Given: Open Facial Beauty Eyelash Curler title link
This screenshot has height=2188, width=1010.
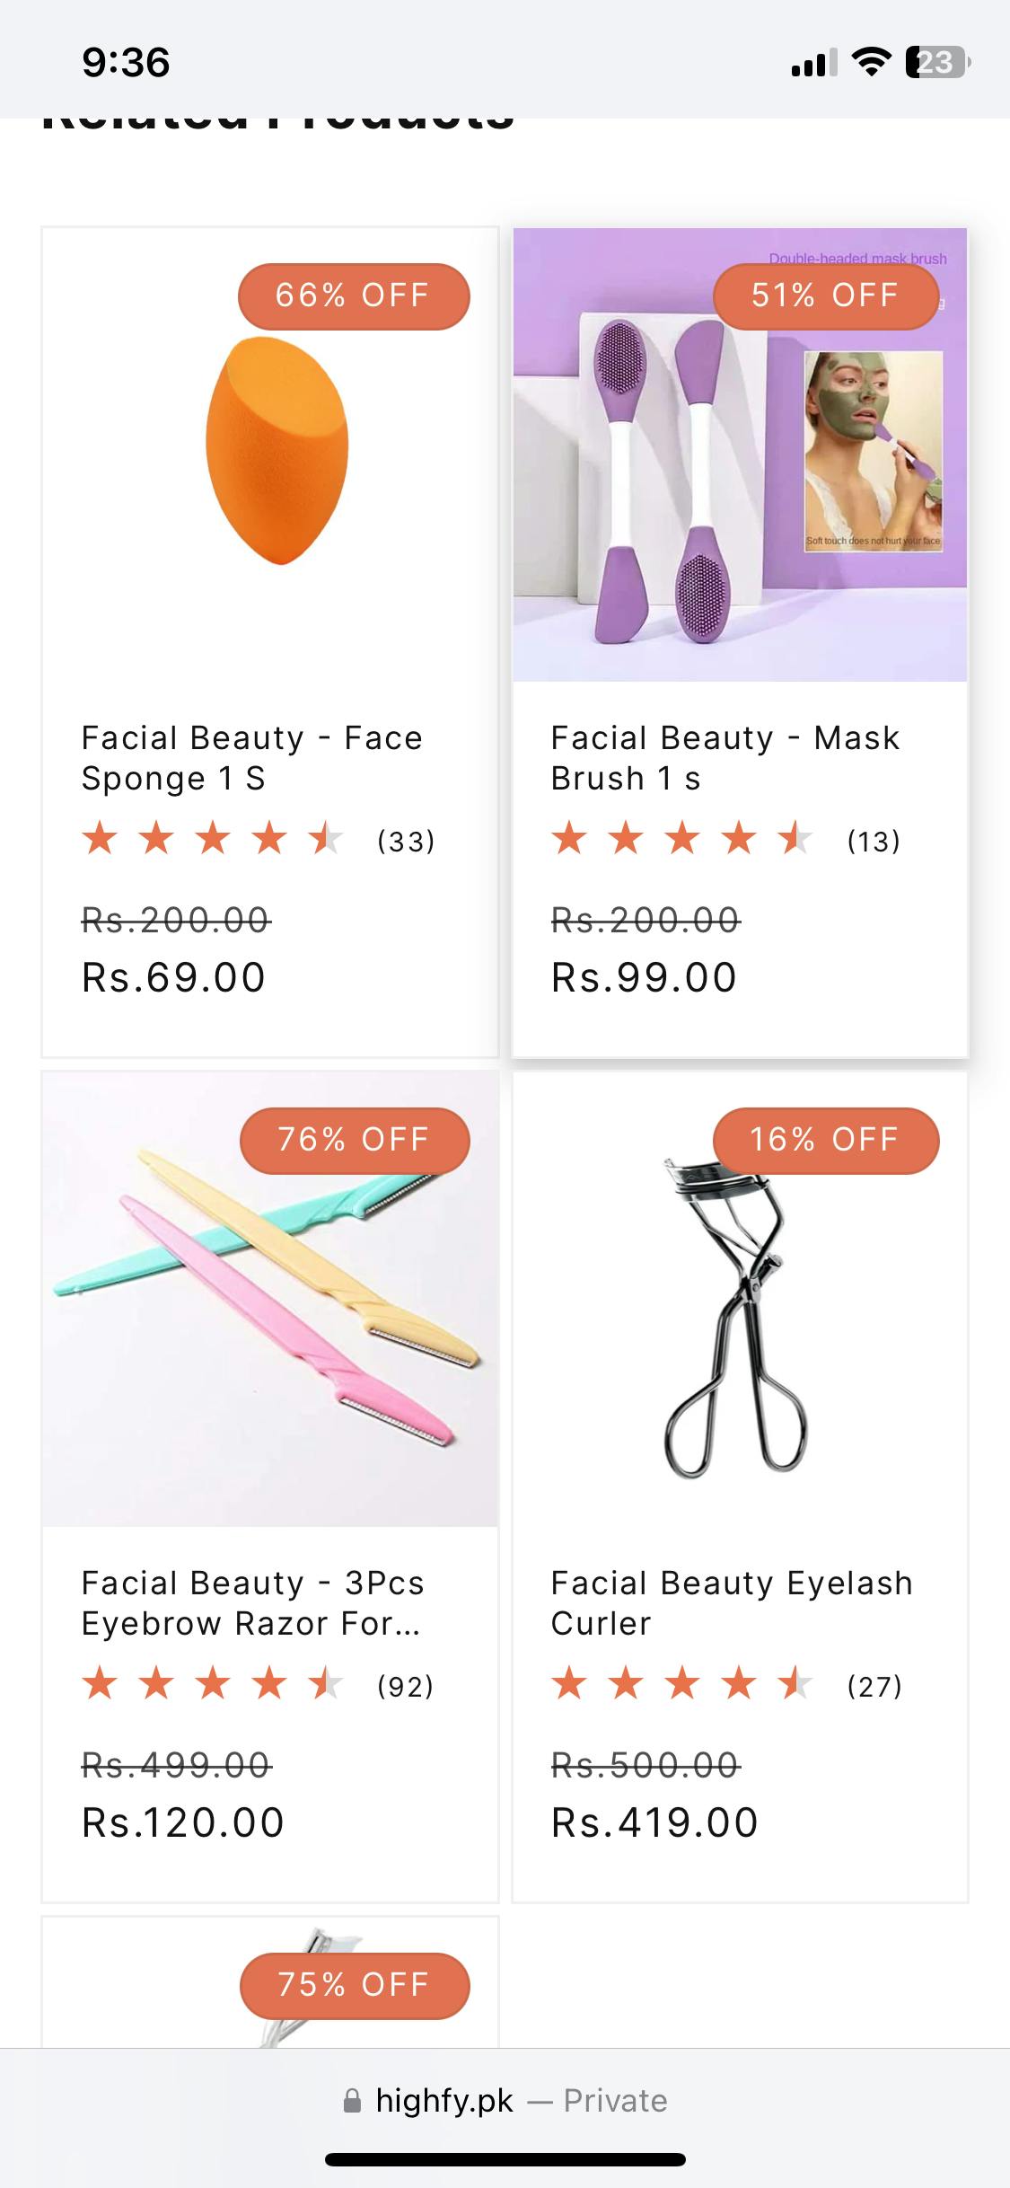Looking at the screenshot, I should click(x=732, y=1602).
